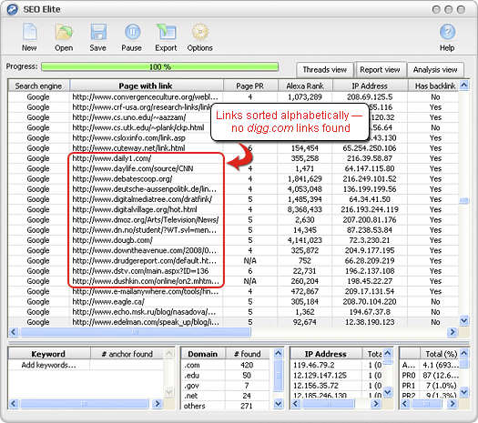This screenshot has width=478, height=423.
Task: Select the daylife.com/source/CNN link row
Action: (x=233, y=168)
